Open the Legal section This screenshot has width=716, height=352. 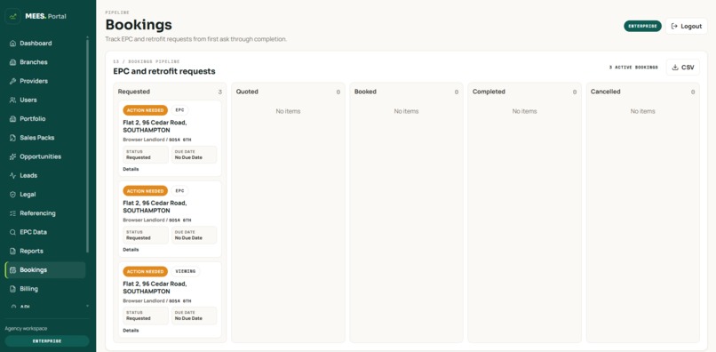pos(45,195)
